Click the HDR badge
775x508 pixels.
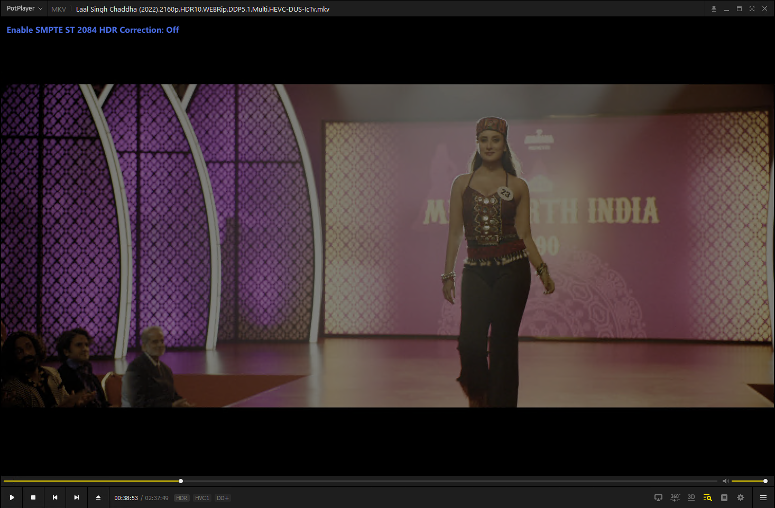coord(182,498)
